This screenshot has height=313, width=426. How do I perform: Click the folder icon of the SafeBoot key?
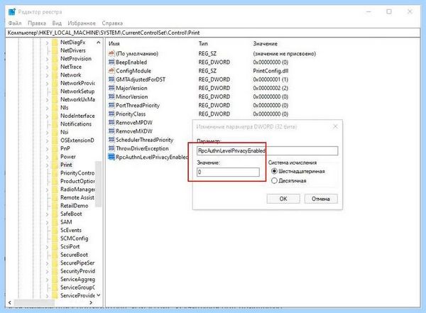pos(55,214)
